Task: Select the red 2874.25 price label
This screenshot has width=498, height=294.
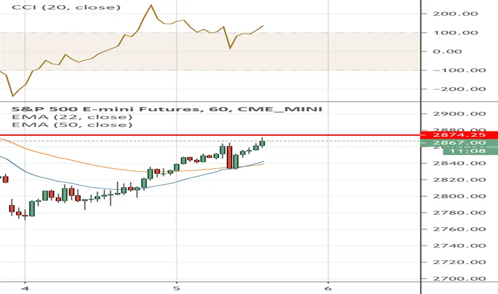Action: [459, 135]
